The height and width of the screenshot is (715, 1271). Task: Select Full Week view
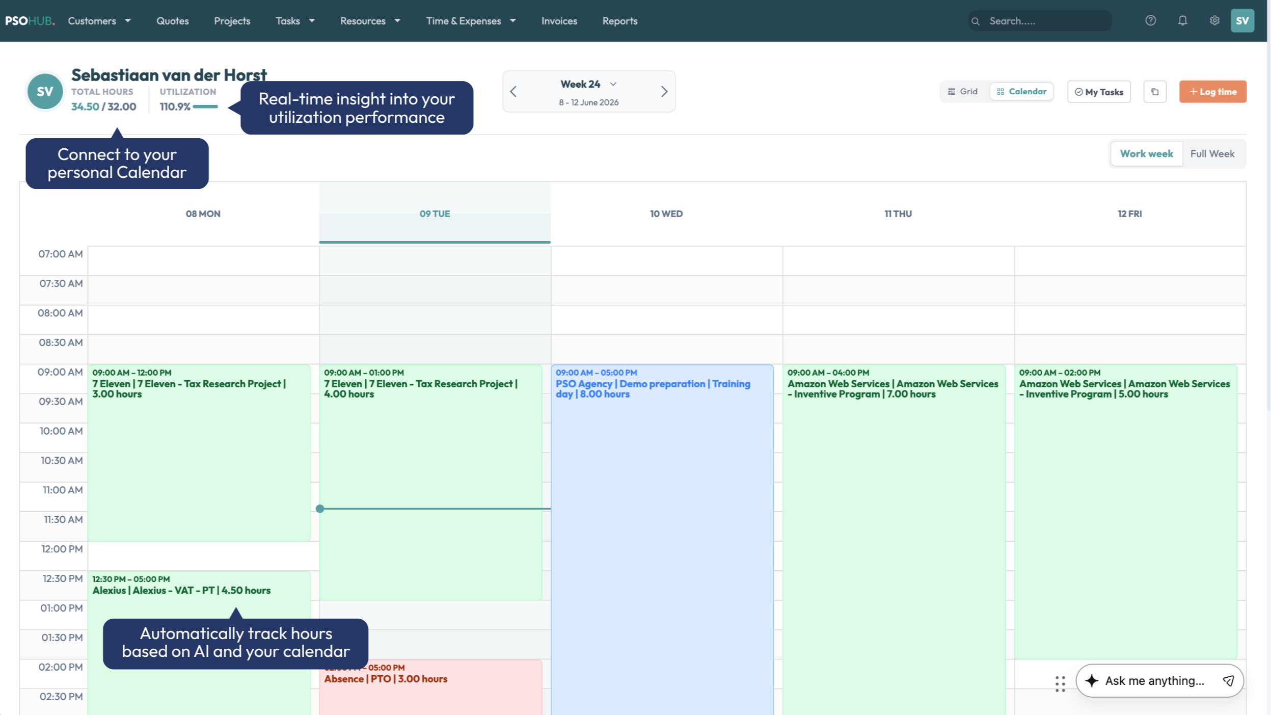pyautogui.click(x=1212, y=154)
